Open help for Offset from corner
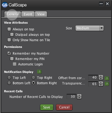This screenshot has width=112, height=113. [x=107, y=78]
